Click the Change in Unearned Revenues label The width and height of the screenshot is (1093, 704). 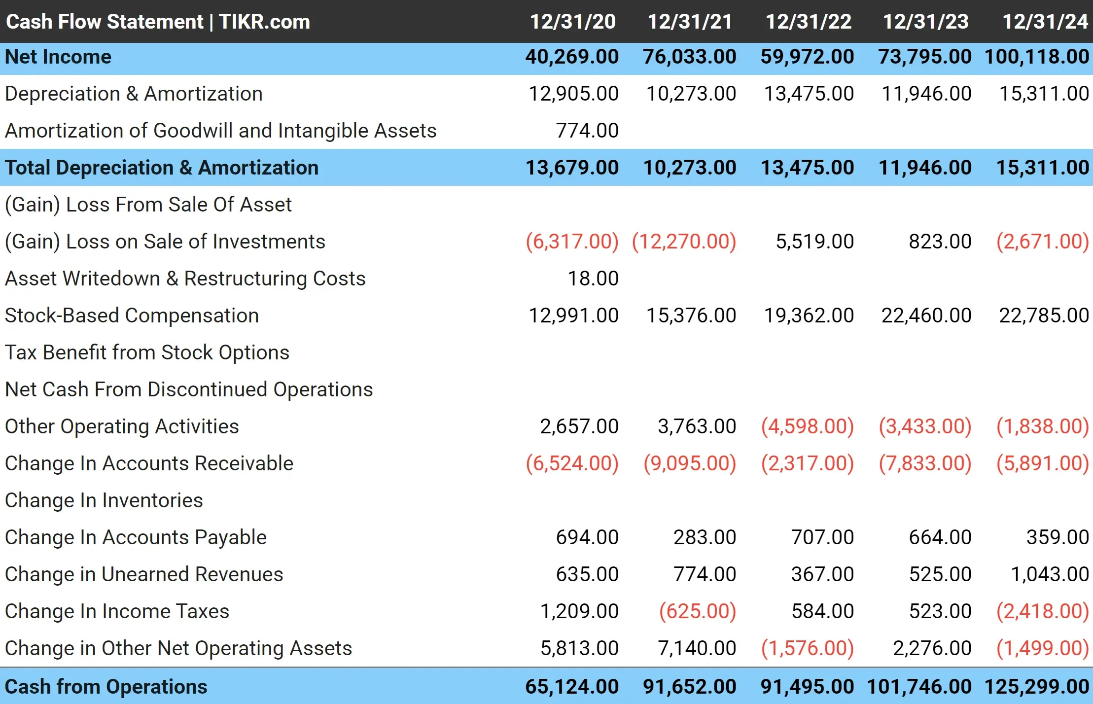pyautogui.click(x=144, y=574)
